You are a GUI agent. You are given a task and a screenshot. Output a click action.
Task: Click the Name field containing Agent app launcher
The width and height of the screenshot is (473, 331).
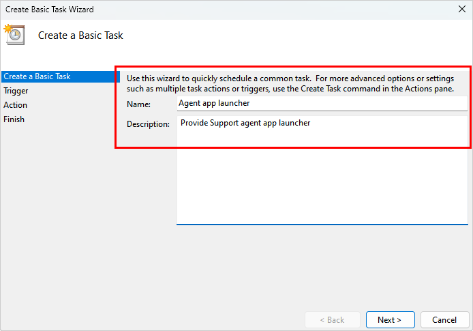(320, 104)
